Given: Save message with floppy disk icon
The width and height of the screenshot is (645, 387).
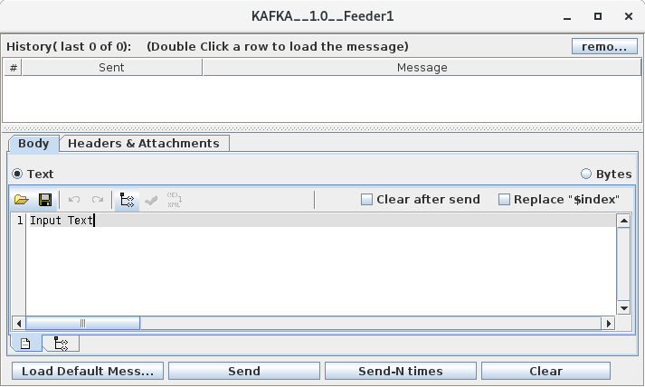Looking at the screenshot, I should (x=45, y=200).
